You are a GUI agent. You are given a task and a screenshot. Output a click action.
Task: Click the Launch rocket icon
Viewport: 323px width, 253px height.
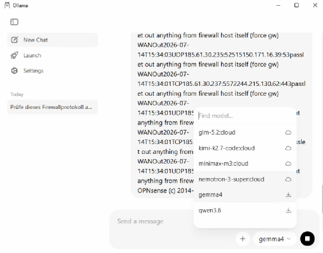(14, 55)
